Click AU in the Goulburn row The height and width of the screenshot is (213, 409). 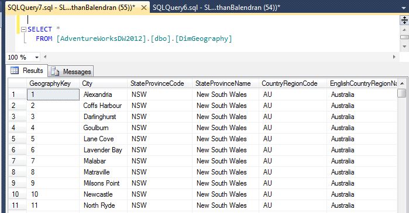[293, 128]
